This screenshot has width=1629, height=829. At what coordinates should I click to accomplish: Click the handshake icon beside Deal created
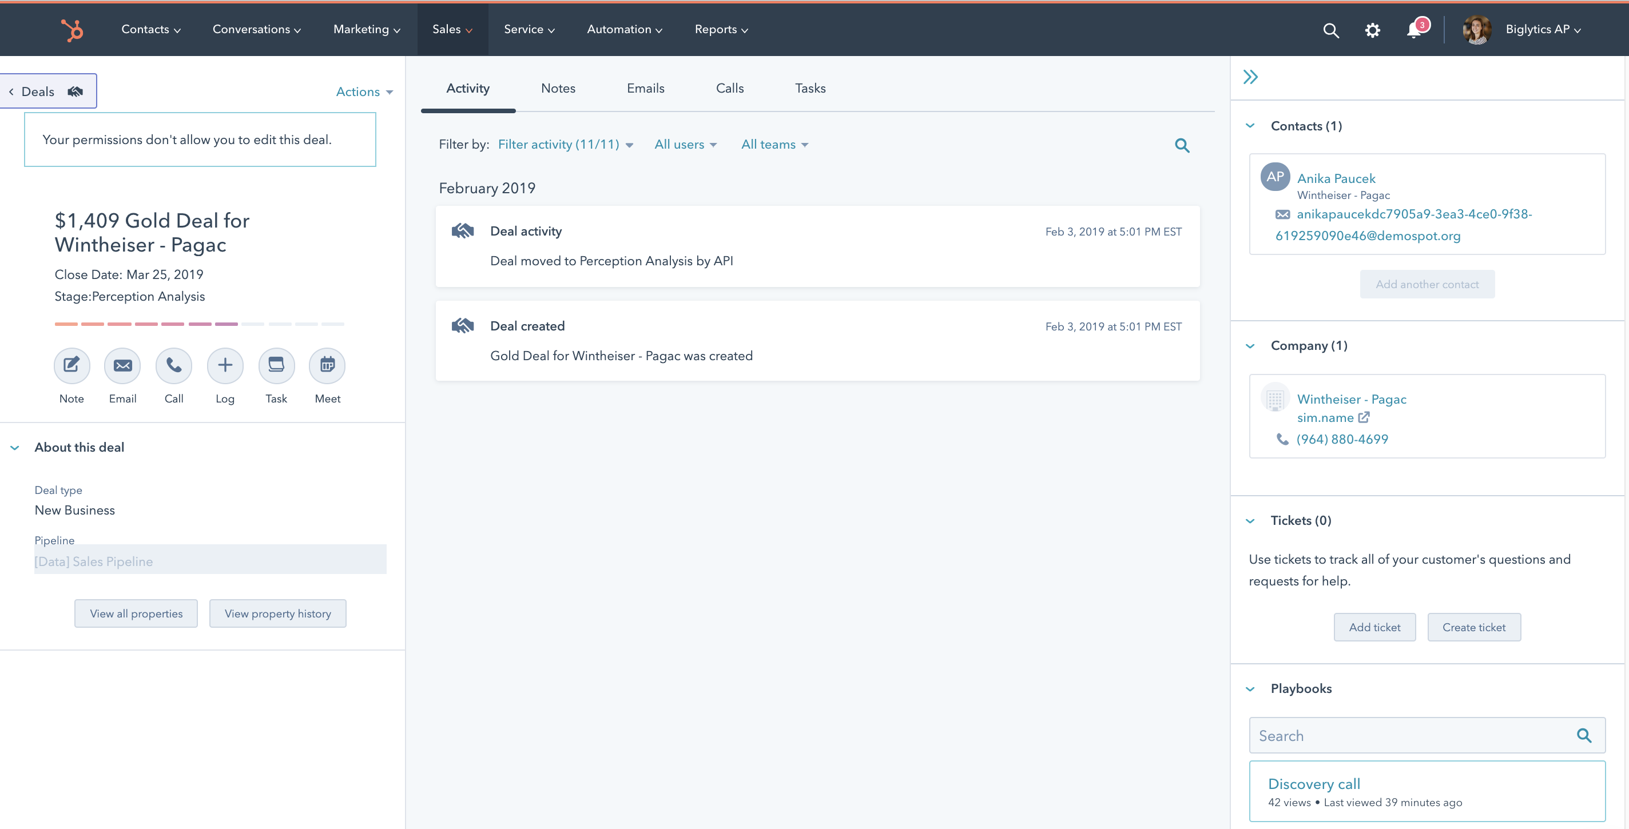pyautogui.click(x=463, y=325)
